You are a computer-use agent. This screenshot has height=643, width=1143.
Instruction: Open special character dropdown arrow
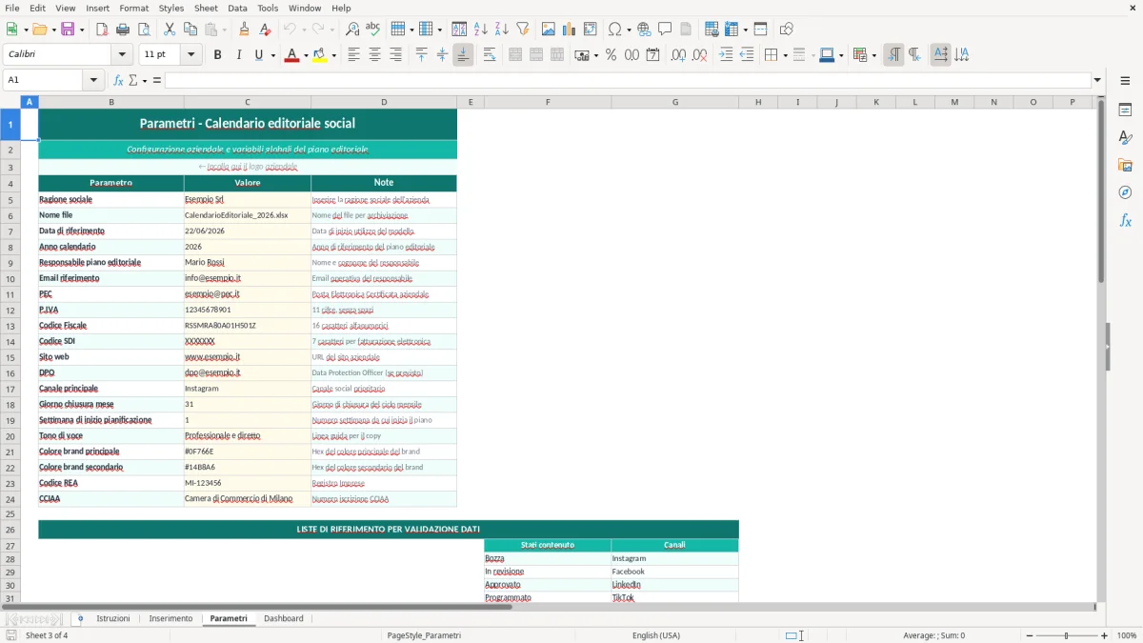tap(629, 30)
